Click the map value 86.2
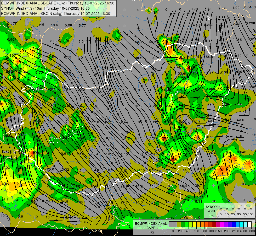The height and width of the screenshot is (236, 256). (x=197, y=121)
